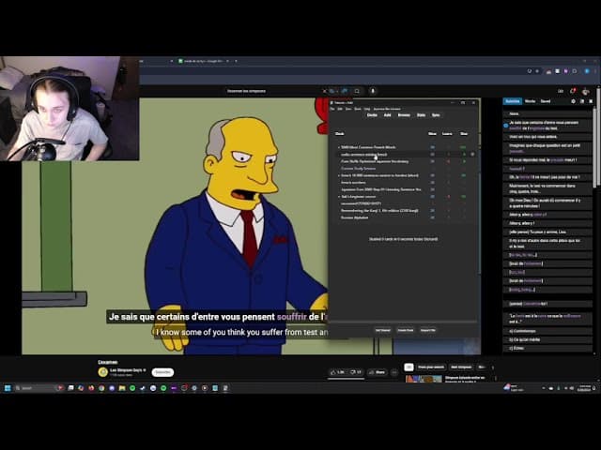The width and height of the screenshot is (601, 450).
Task: Open File Explorer from the taskbar
Action: (x=122, y=388)
